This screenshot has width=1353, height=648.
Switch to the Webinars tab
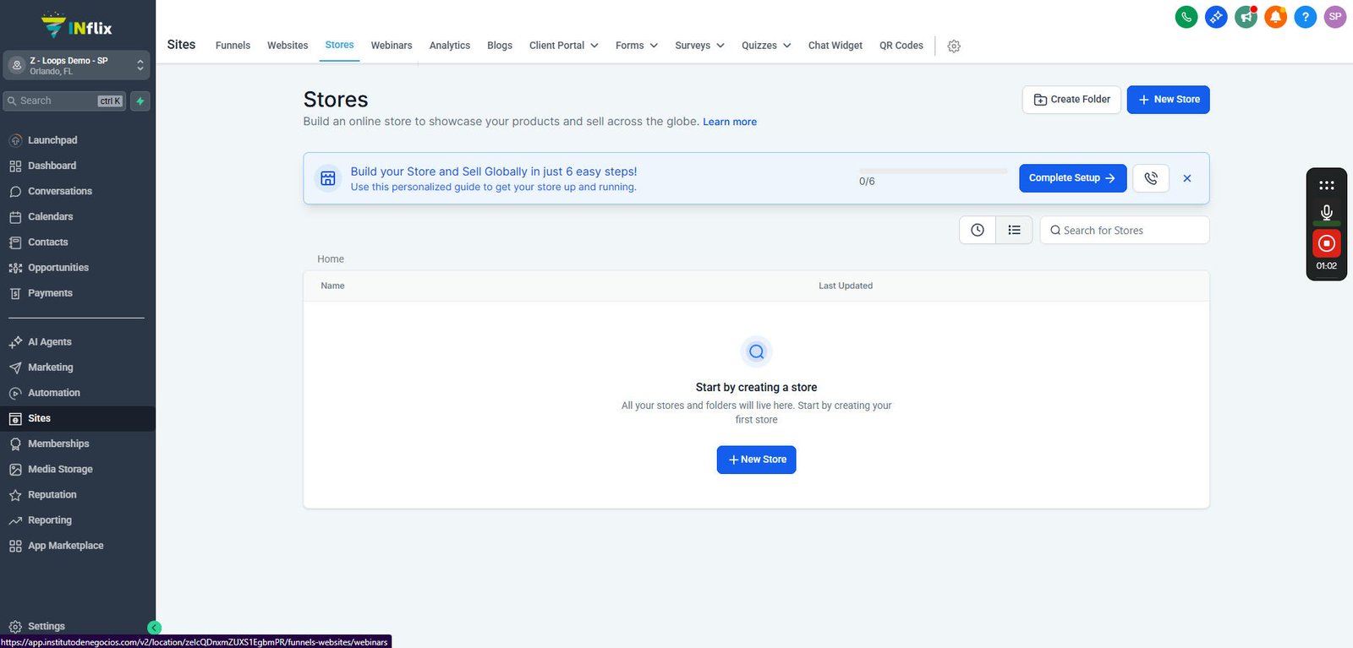392,46
